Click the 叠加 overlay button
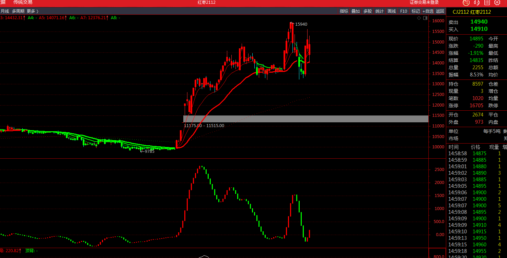Image resolution: width=507 pixels, height=258 pixels. coord(356,11)
